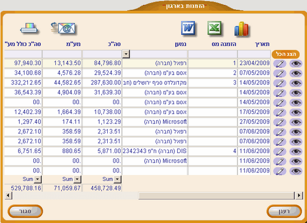Viewport: 307px width, 223px height.
Task: Send the report by email icon
Action: (x=63, y=29)
